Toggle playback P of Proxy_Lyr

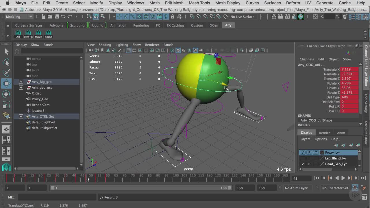pyautogui.click(x=309, y=153)
